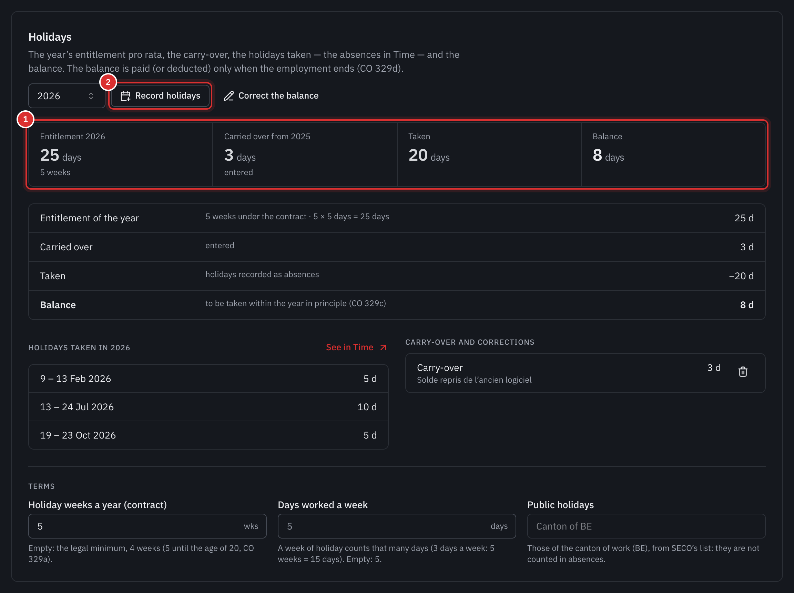Screen dimensions: 794x593
Task: Click the Entitlement of the year row
Action: [396, 218]
